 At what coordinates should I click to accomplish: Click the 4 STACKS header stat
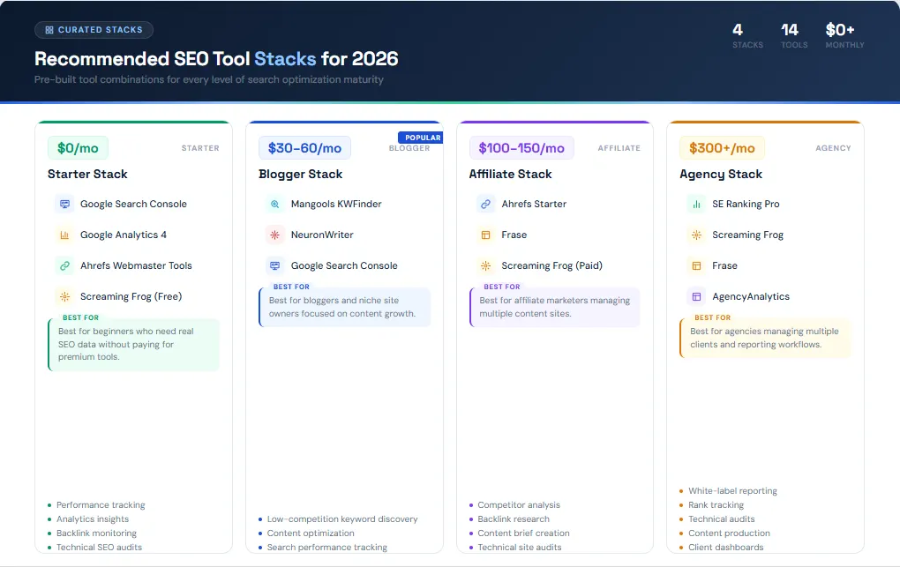pyautogui.click(x=747, y=35)
